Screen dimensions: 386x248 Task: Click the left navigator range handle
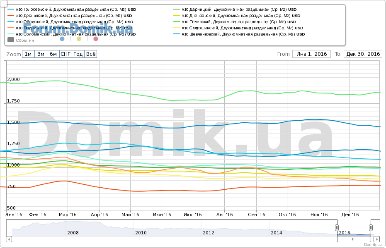(x=337, y=228)
